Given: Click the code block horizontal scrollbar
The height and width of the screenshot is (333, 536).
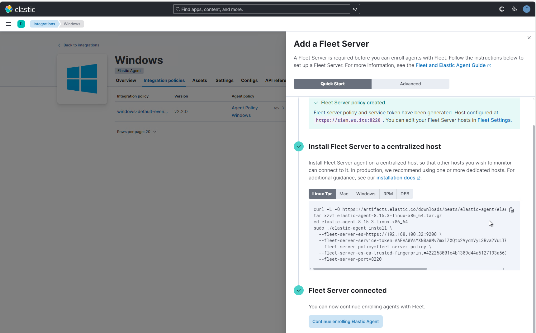Looking at the screenshot, I should pos(370,269).
